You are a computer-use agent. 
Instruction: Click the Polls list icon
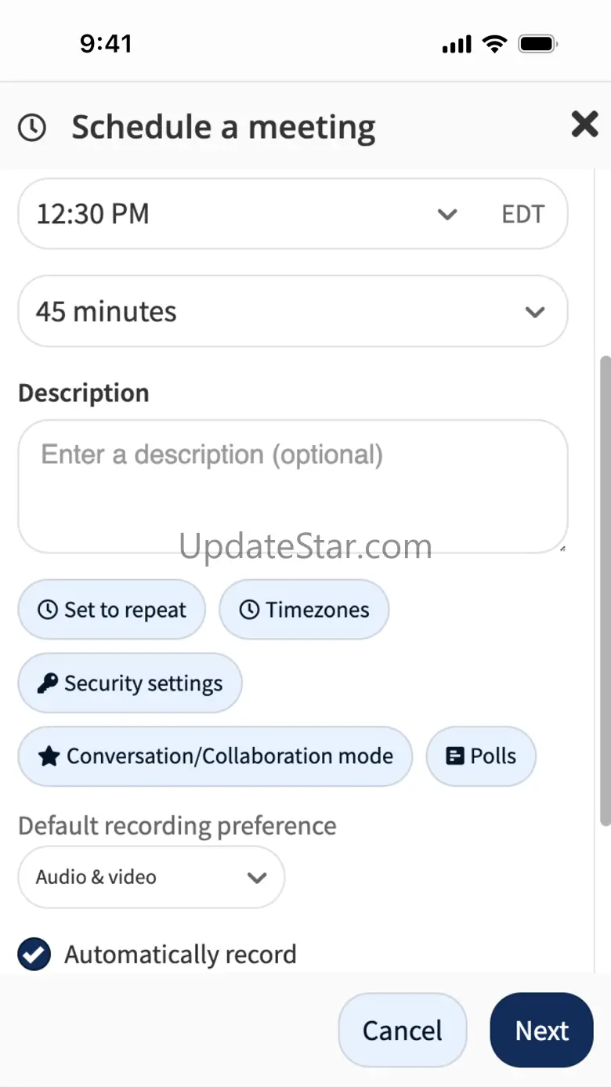[x=454, y=756]
